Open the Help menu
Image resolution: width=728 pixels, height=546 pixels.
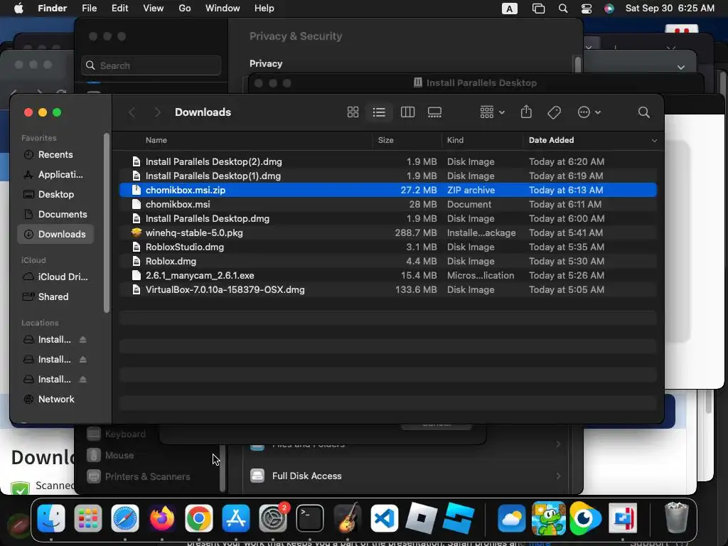(x=264, y=9)
